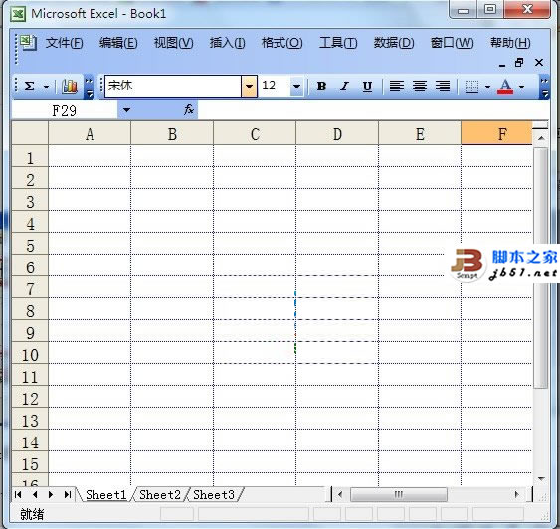Viewport: 560px width, 529px height.
Task: Expand the standard toolbar options chevron
Action: coord(89,87)
